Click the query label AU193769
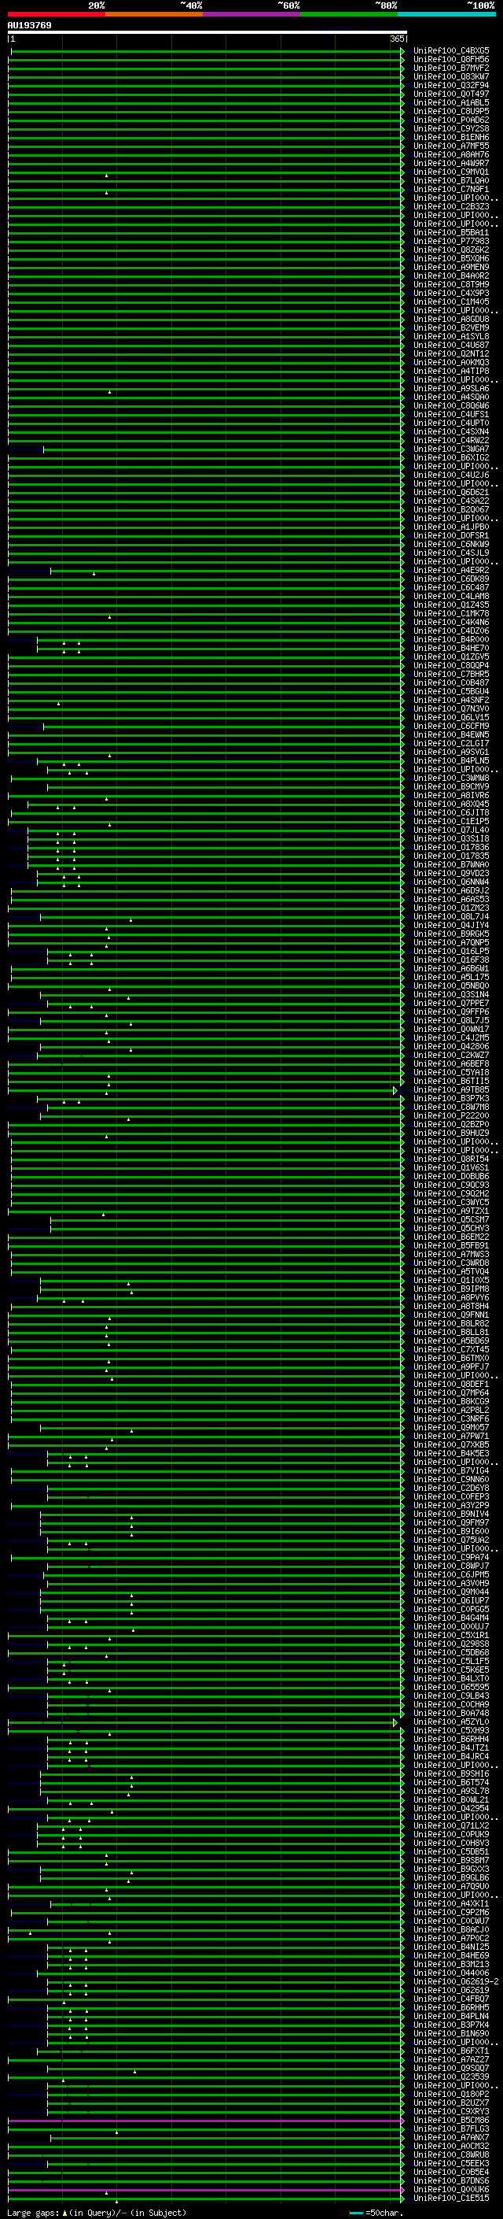The width and height of the screenshot is (503, 2219). (29, 25)
